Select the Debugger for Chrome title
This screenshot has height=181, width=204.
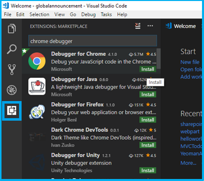(78, 54)
